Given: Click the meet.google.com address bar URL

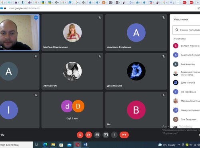Looking at the screenshot, I should click(24, 8).
